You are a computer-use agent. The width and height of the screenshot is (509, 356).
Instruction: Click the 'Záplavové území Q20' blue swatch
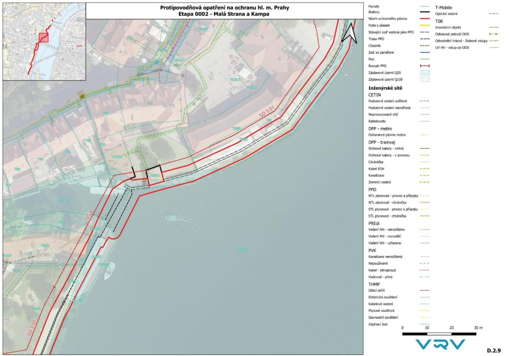pos(425,73)
